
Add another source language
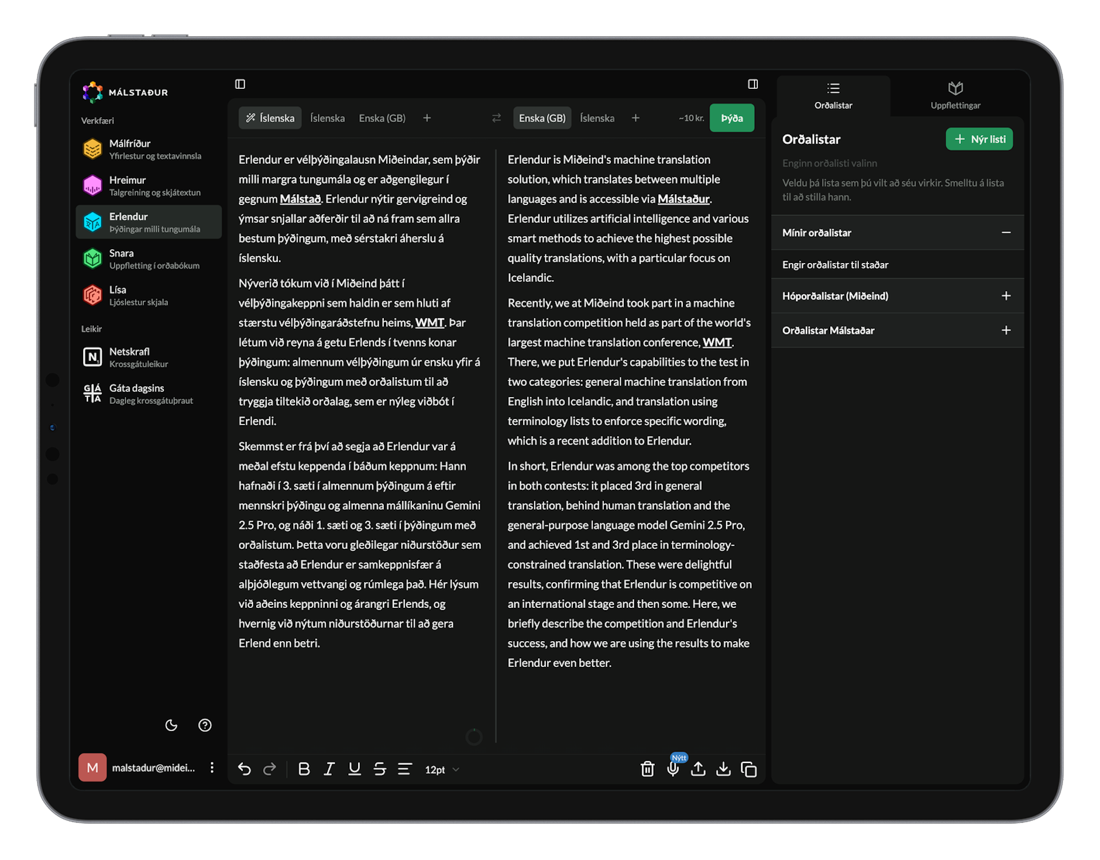[427, 118]
